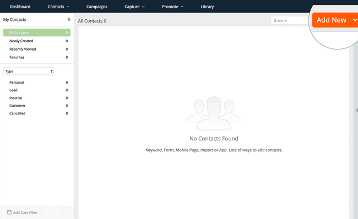Click the My Contacts count 0
The image size is (358, 219).
coord(69,20)
